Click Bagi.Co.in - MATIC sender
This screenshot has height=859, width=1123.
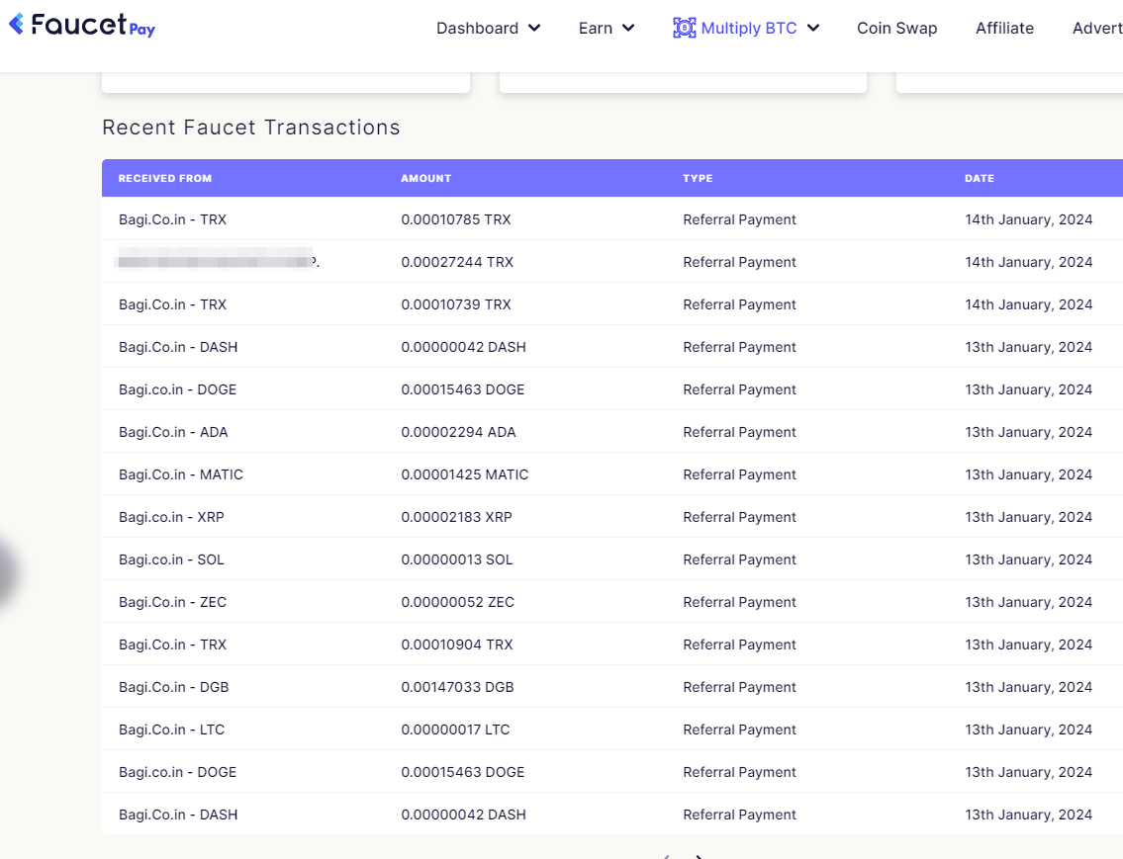180,474
